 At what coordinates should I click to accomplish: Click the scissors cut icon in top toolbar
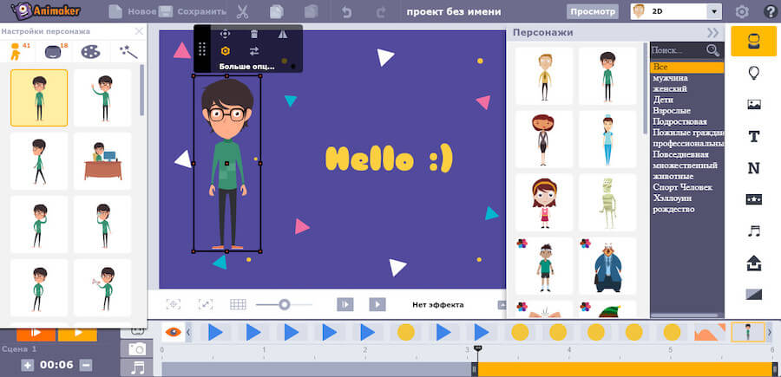click(242, 12)
